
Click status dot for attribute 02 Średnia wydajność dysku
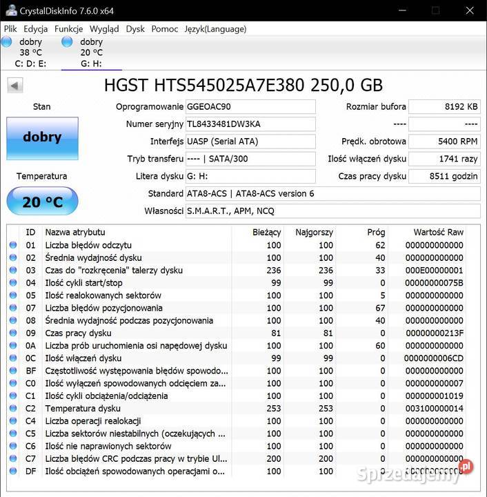pos(13,257)
